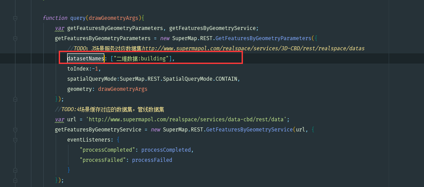424x187 pixels.
Task: Click the 3D-CBD realspace URL in TODO comment
Action: tap(254, 49)
